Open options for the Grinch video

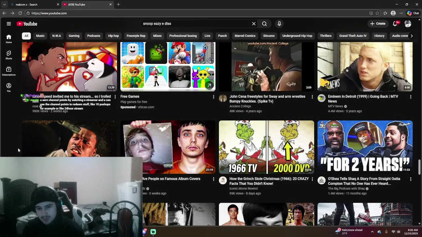(312, 179)
